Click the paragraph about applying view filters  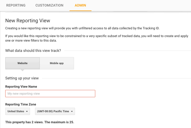[x=96, y=38]
